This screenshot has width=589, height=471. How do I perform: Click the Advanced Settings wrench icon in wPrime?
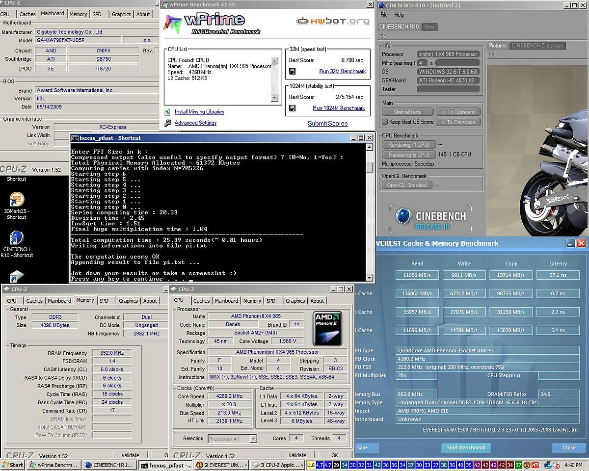pos(168,123)
